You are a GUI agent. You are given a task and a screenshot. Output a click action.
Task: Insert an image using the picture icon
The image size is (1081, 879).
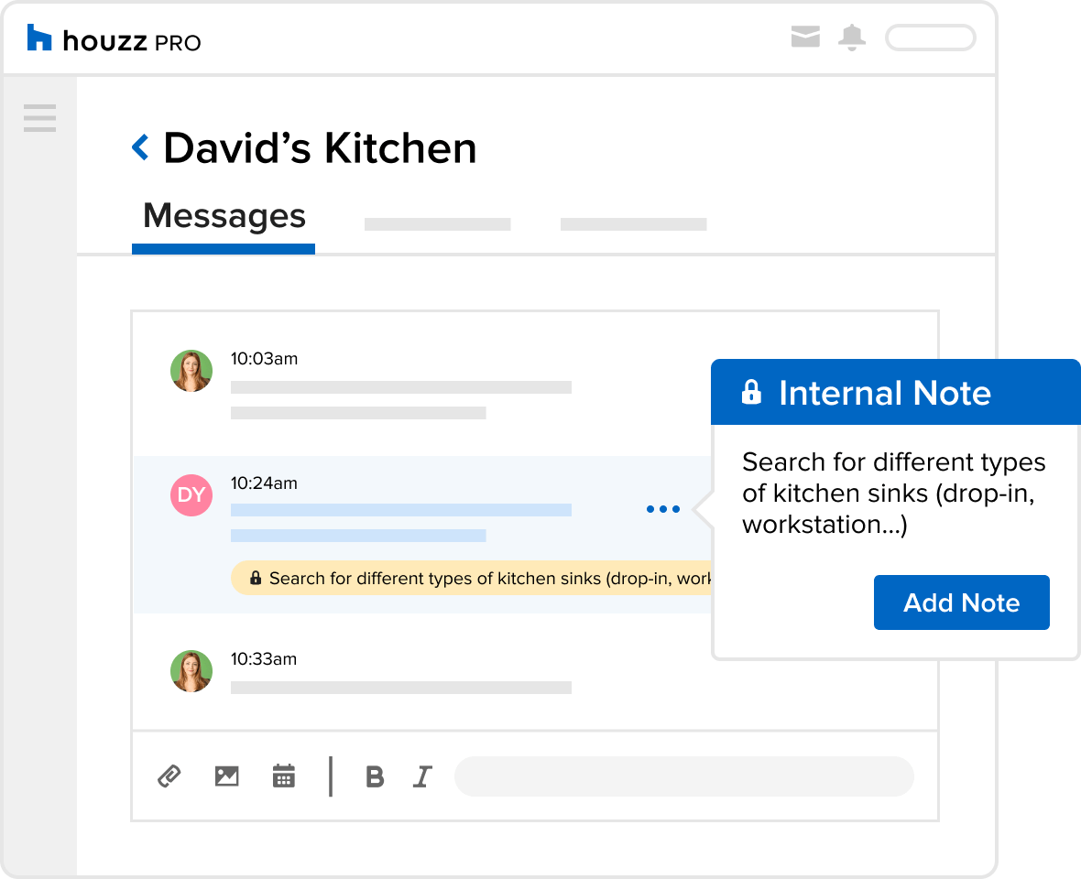(226, 776)
